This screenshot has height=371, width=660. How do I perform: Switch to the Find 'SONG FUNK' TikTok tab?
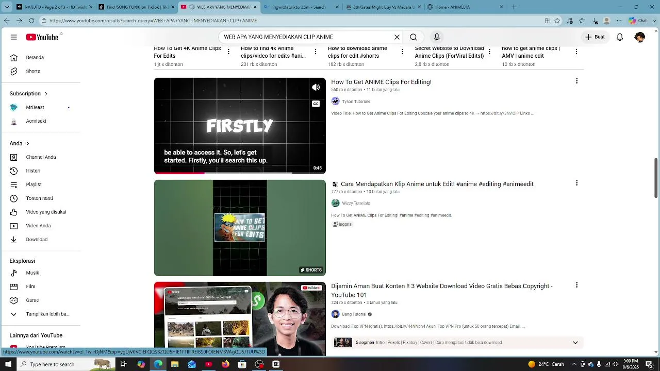point(137,7)
